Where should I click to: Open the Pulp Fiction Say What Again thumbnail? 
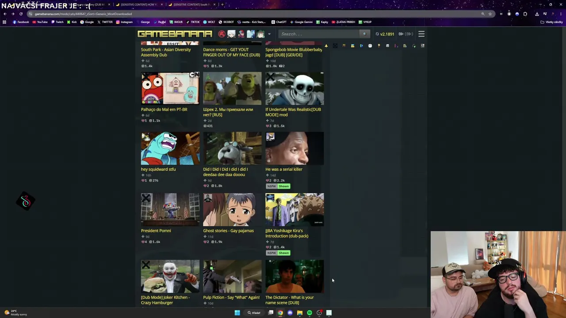(x=232, y=276)
